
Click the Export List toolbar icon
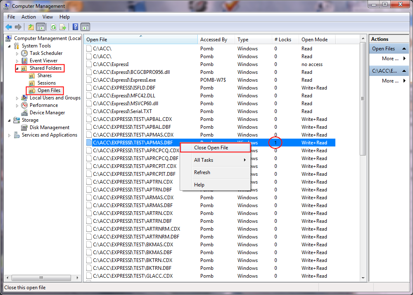[63, 27]
